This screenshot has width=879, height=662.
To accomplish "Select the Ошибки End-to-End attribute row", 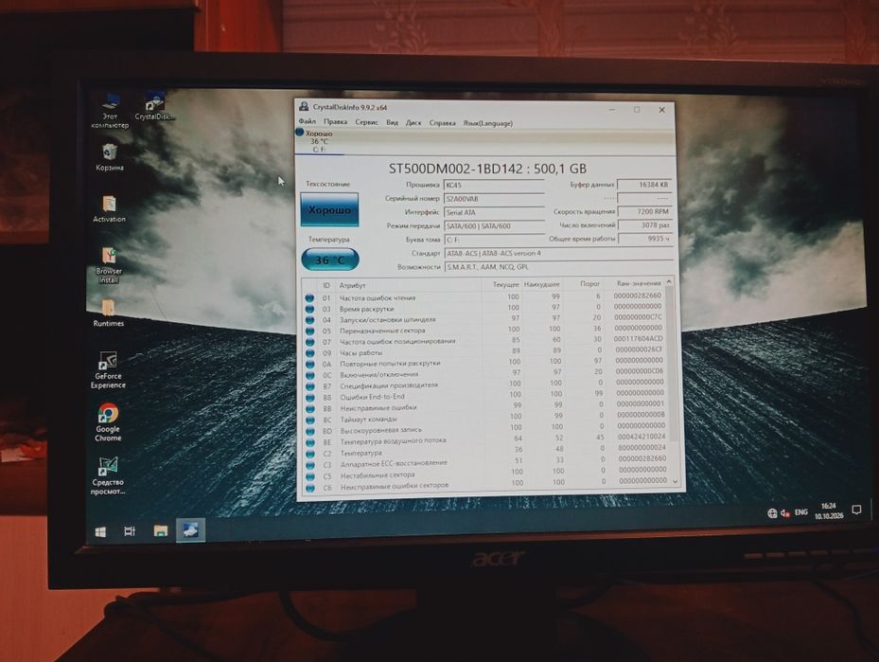I will click(x=487, y=396).
